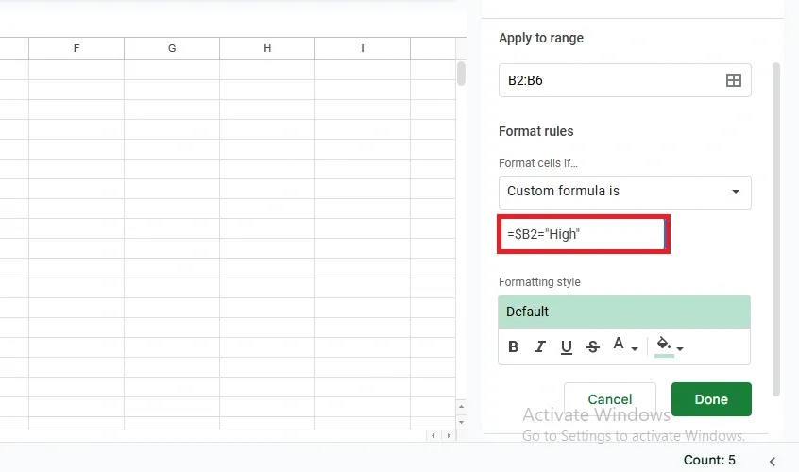The image size is (799, 472).
Task: Click the custom formula input field
Action: [581, 234]
